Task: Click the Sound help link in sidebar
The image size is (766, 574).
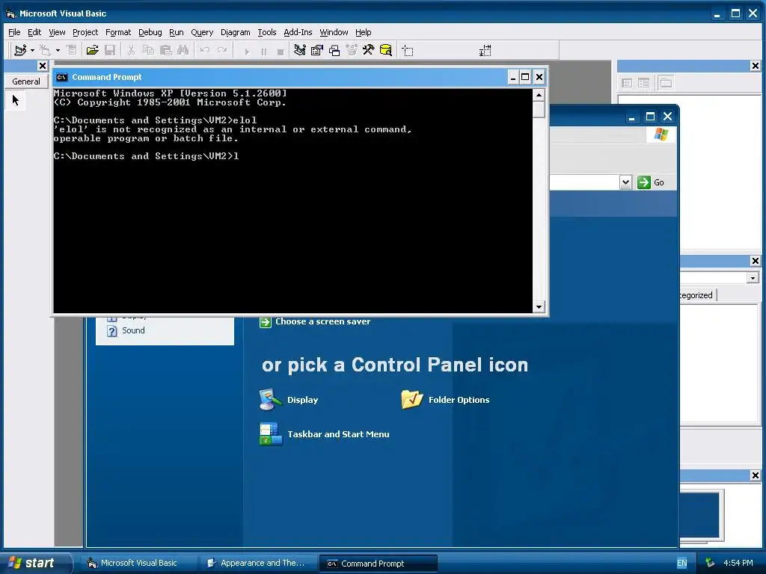Action: tap(126, 330)
